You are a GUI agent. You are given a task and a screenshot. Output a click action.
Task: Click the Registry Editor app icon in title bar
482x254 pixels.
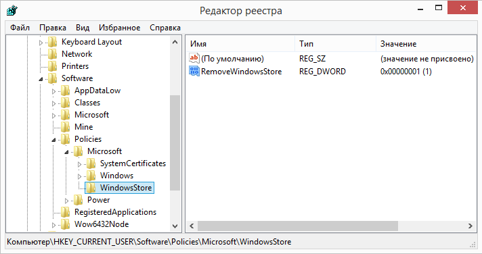click(12, 10)
